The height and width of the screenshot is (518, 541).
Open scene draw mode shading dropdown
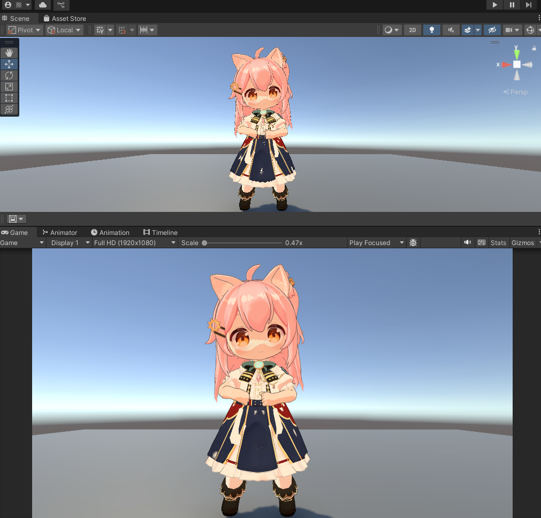click(392, 30)
